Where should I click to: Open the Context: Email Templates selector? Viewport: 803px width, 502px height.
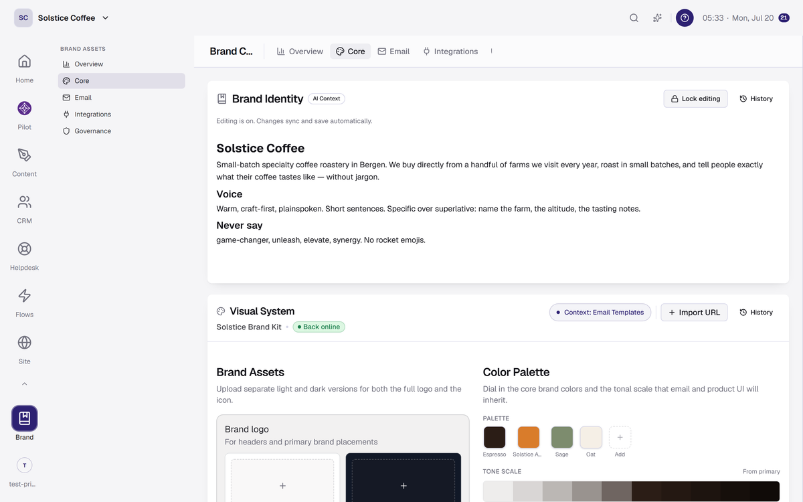[600, 313]
